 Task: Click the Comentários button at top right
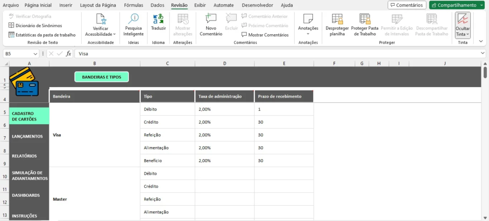coord(406,5)
